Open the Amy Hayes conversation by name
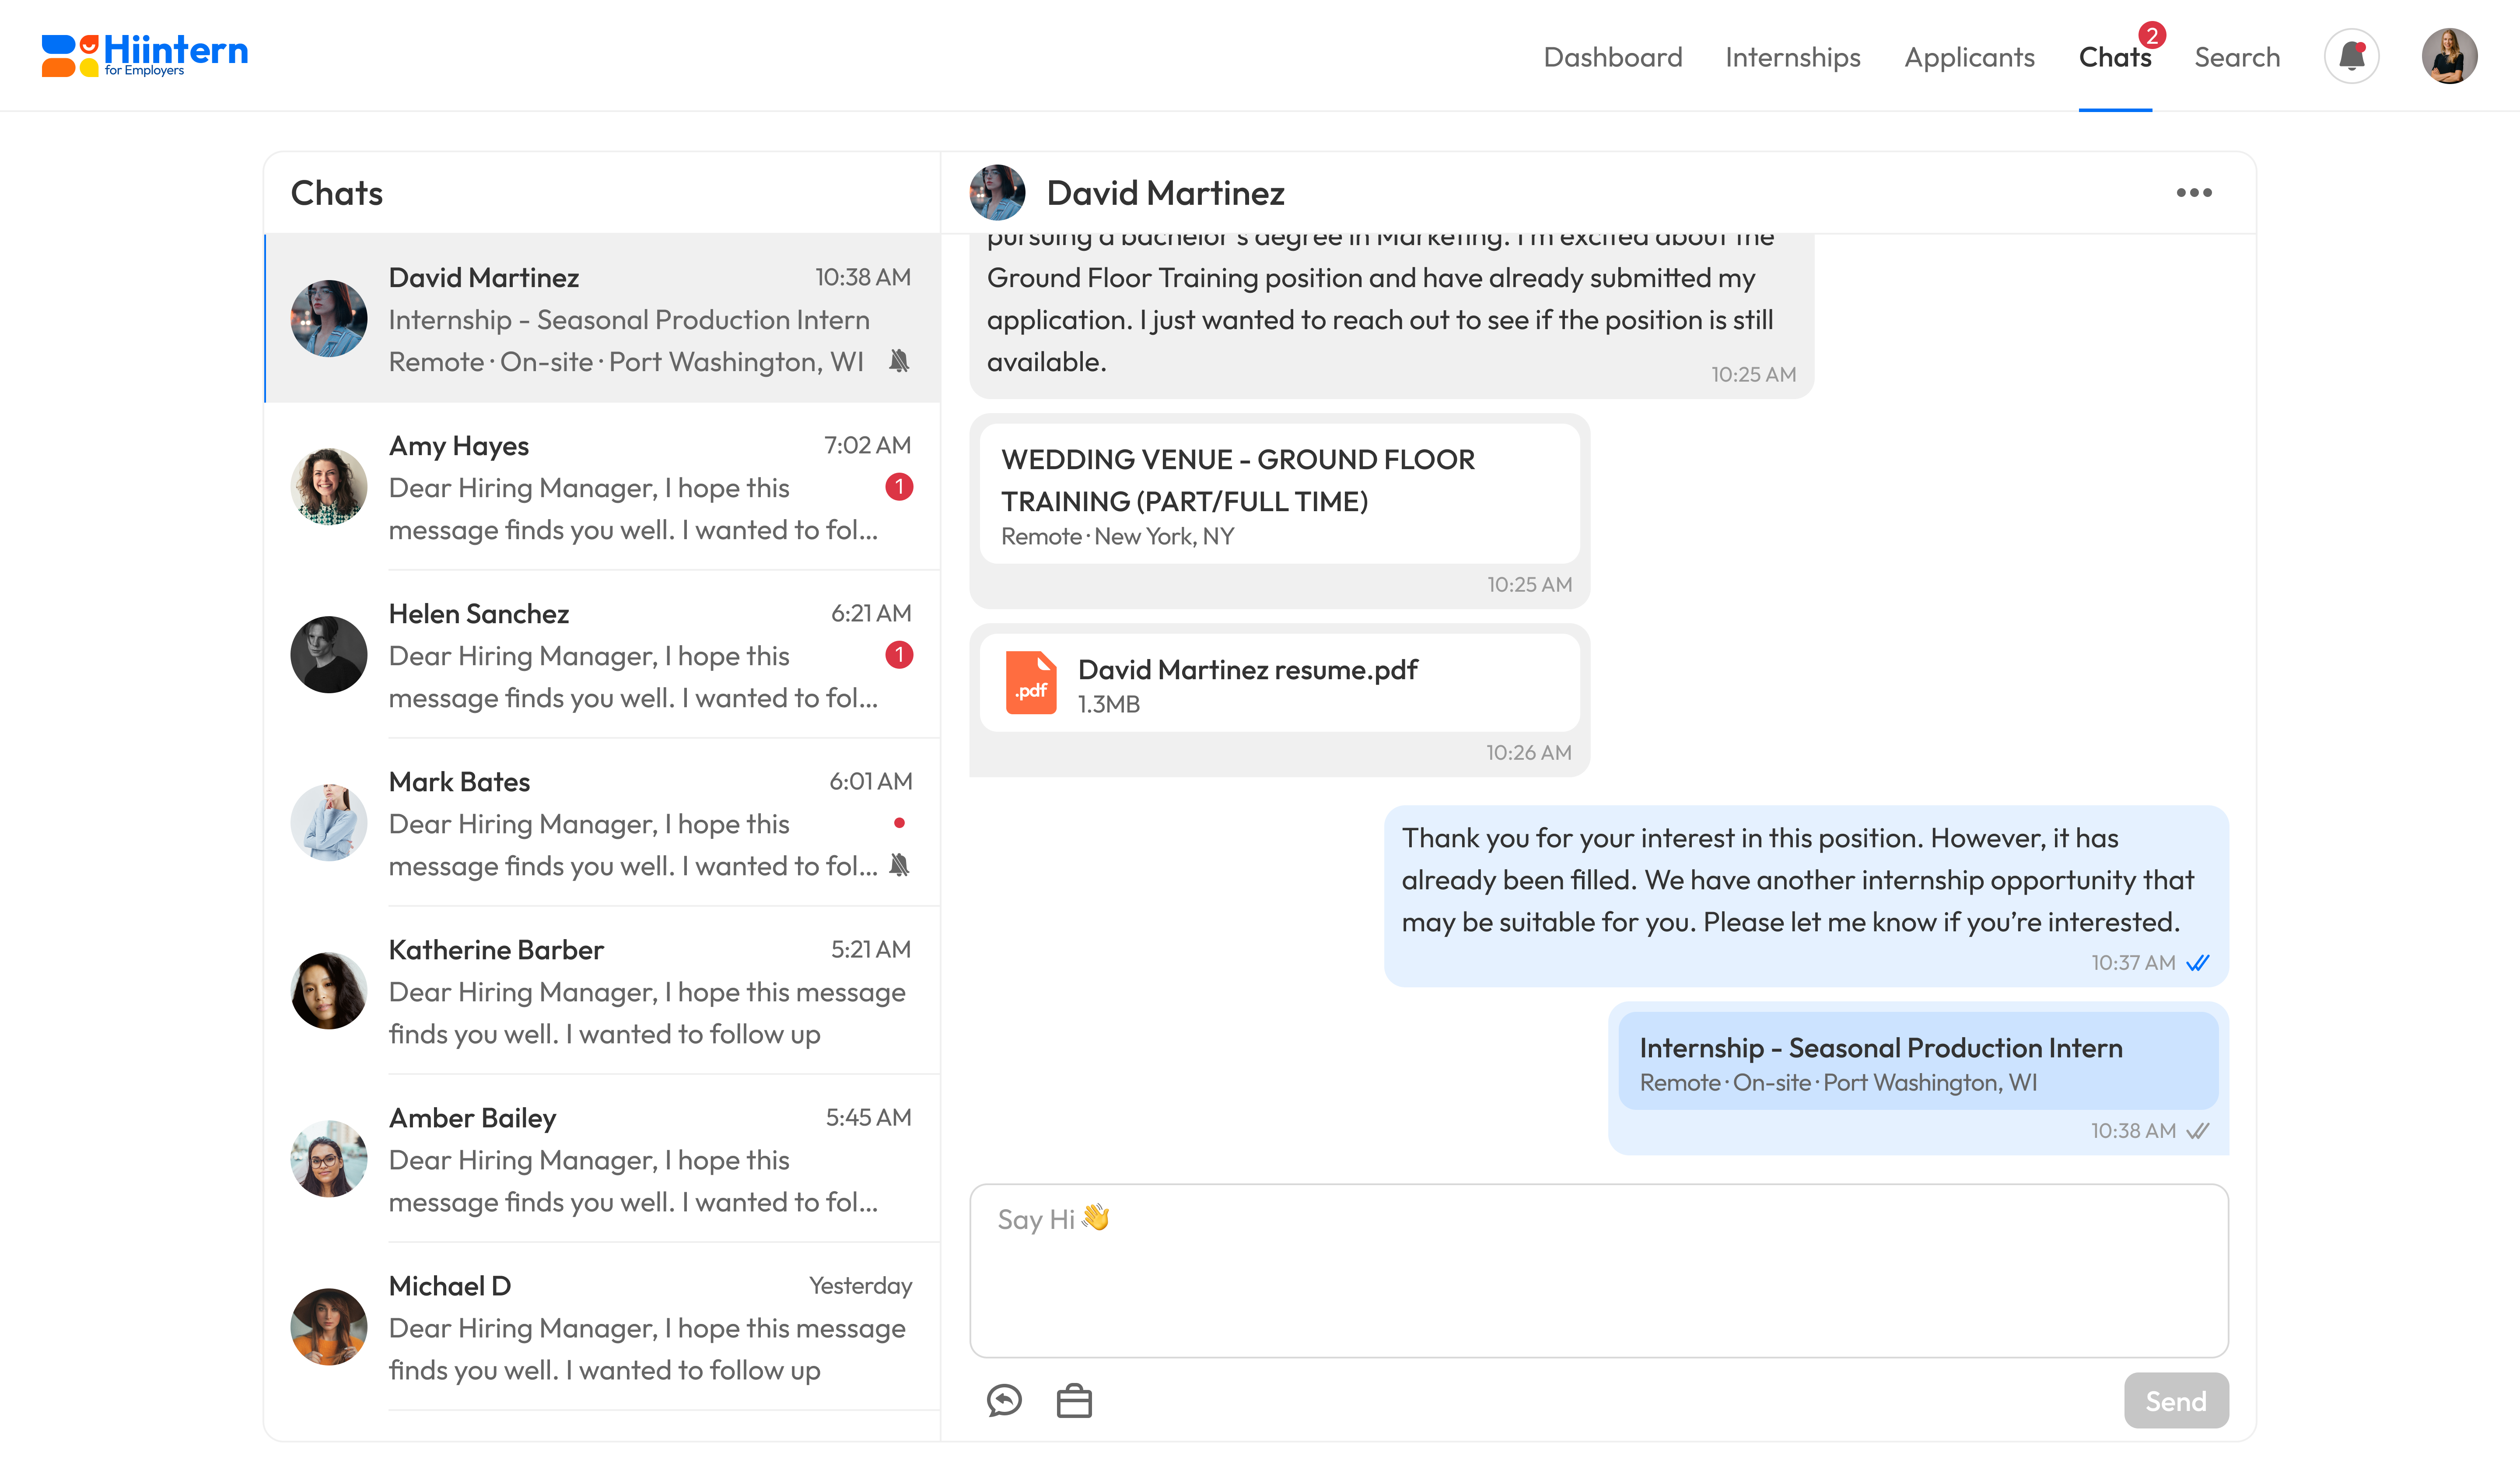2520x1481 pixels. (459, 446)
